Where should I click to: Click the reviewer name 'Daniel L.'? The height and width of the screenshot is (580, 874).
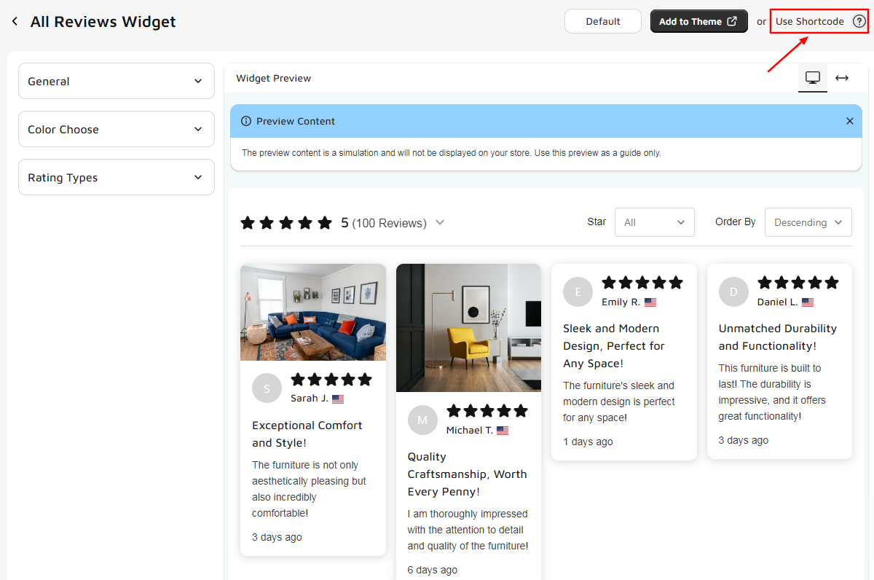778,302
